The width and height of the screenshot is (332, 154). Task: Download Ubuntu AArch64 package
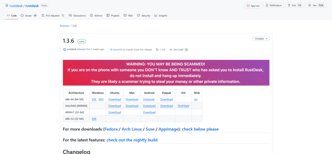point(114,106)
